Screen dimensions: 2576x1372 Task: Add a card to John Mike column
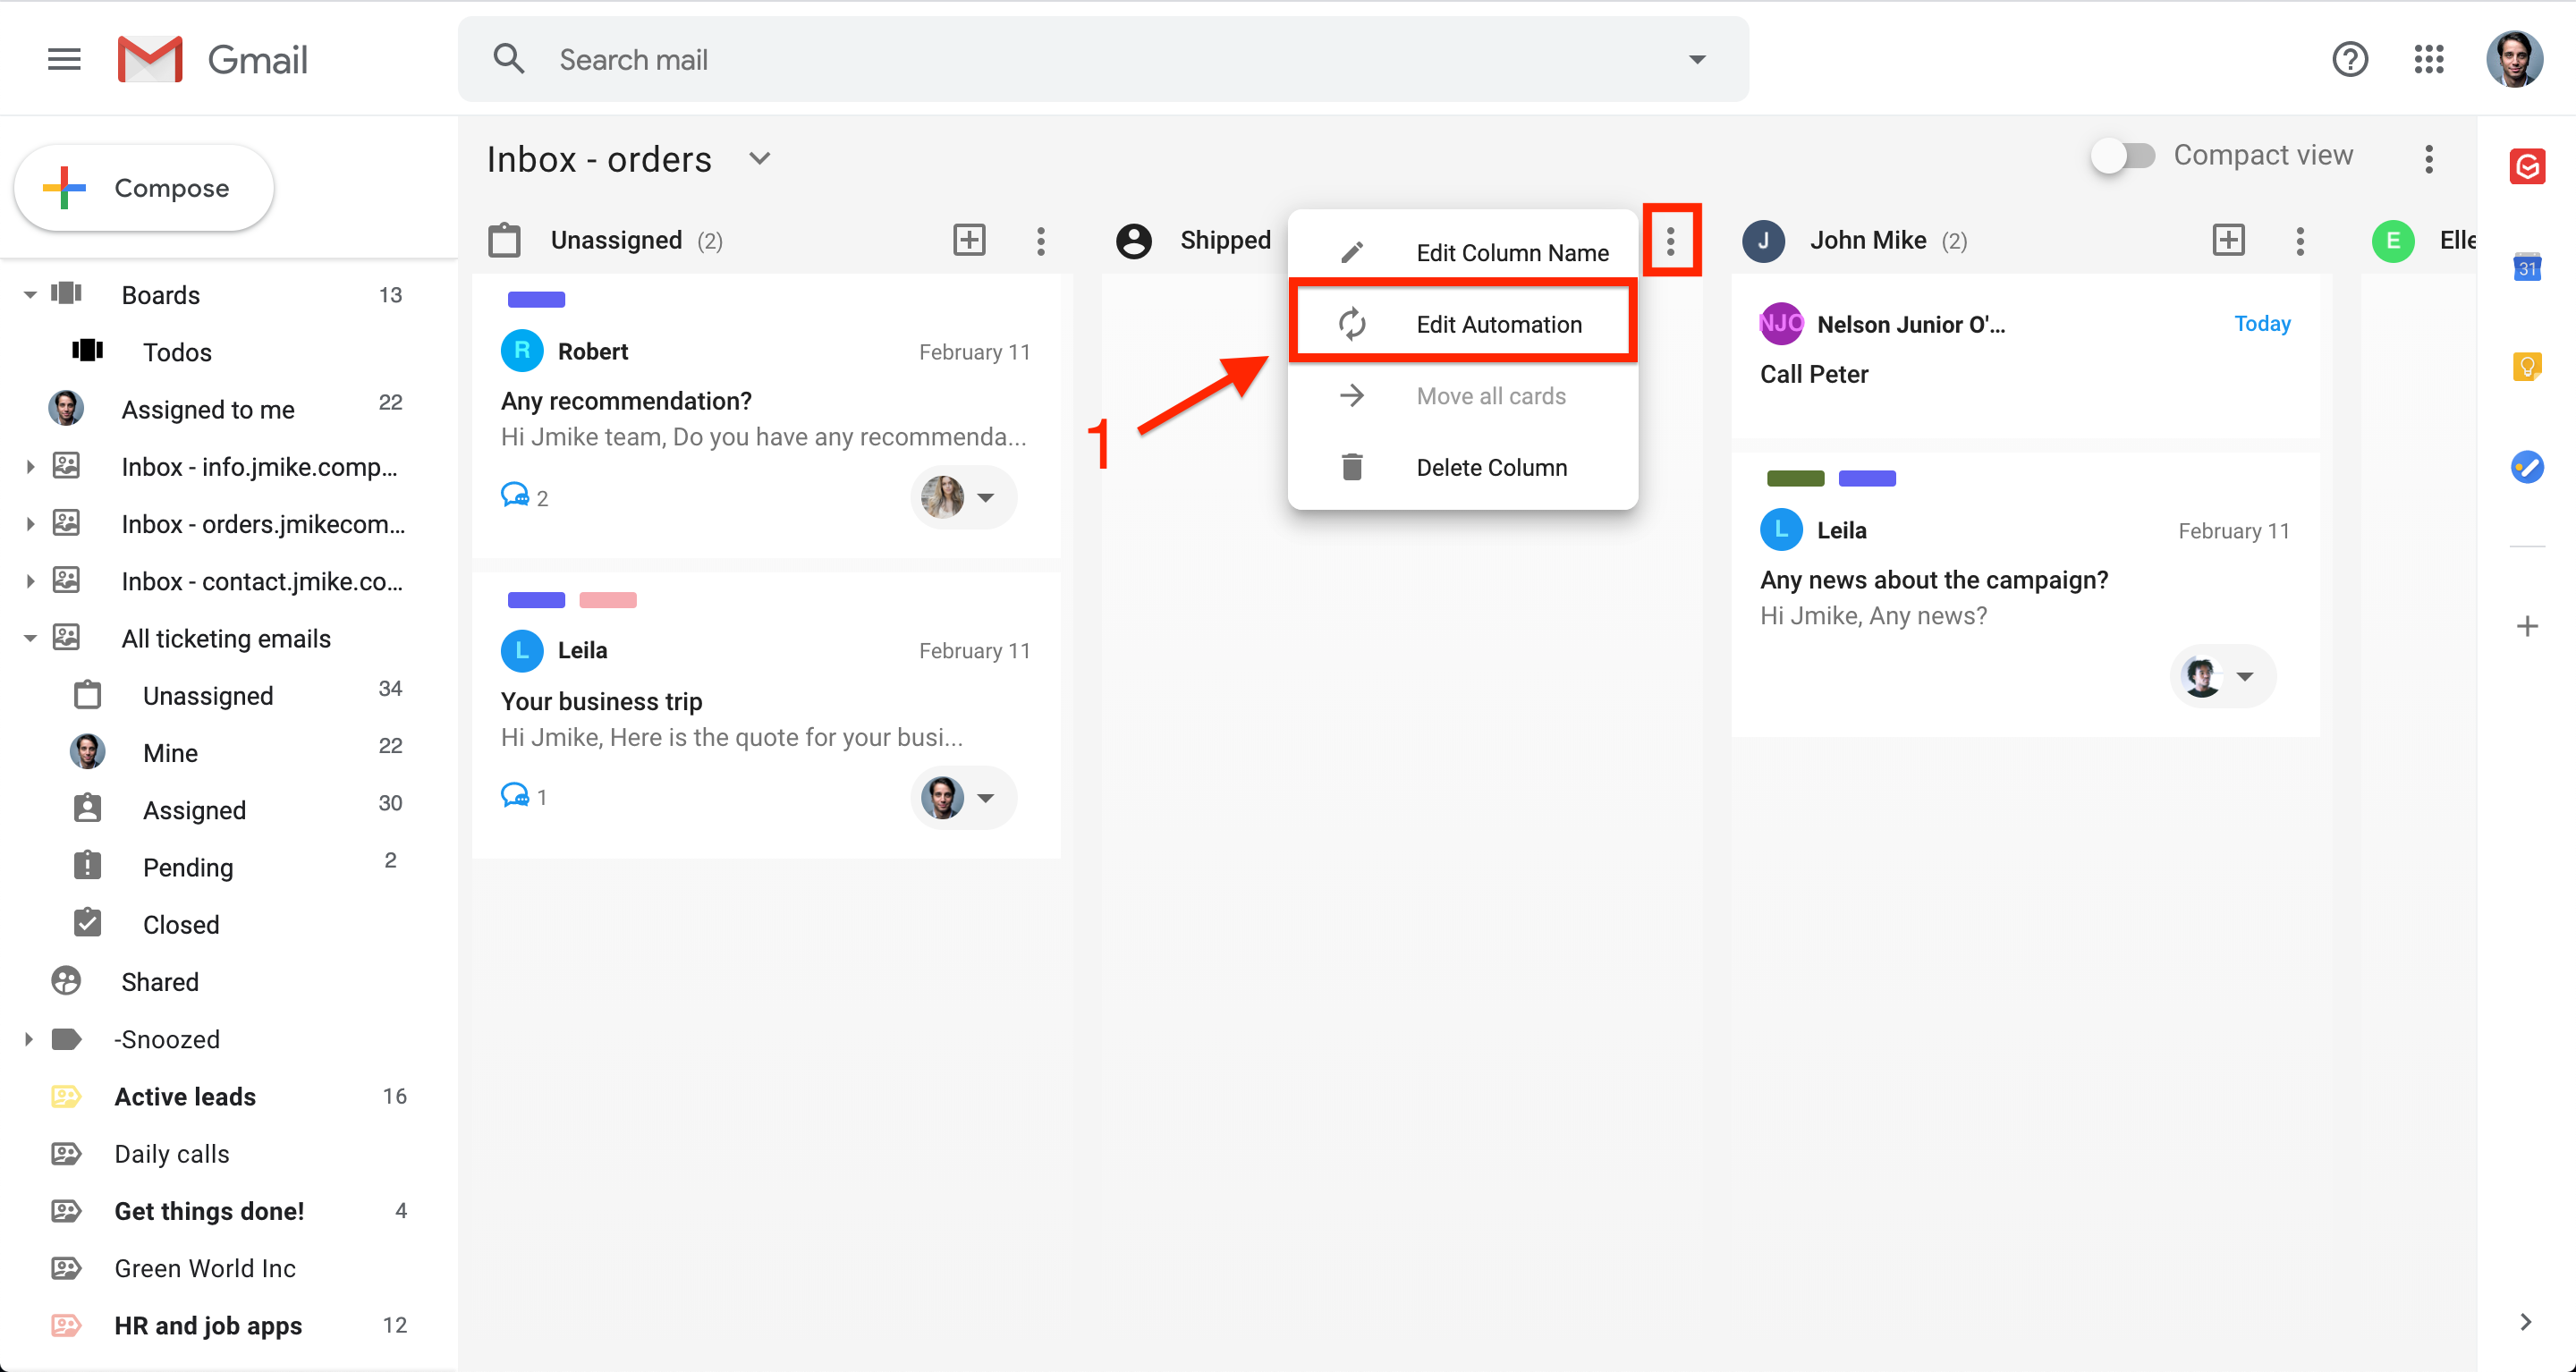[2229, 240]
